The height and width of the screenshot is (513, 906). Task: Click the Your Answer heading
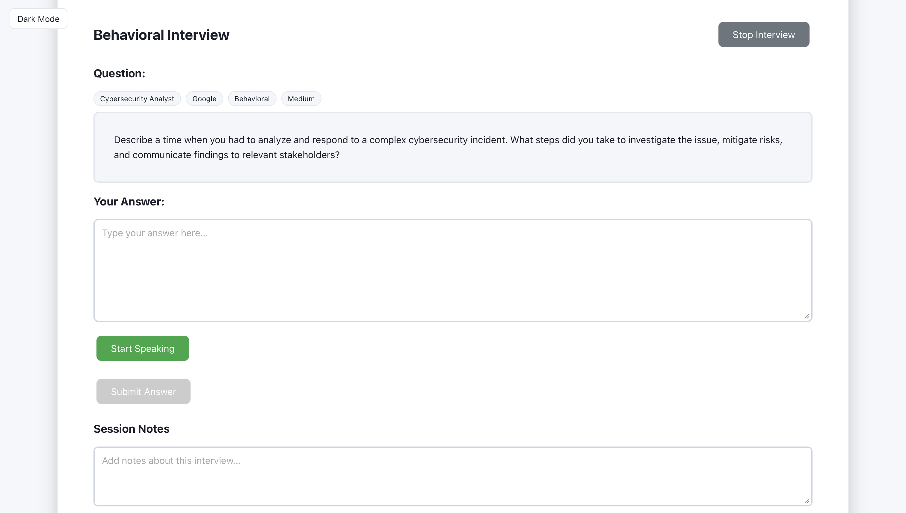pyautogui.click(x=129, y=202)
